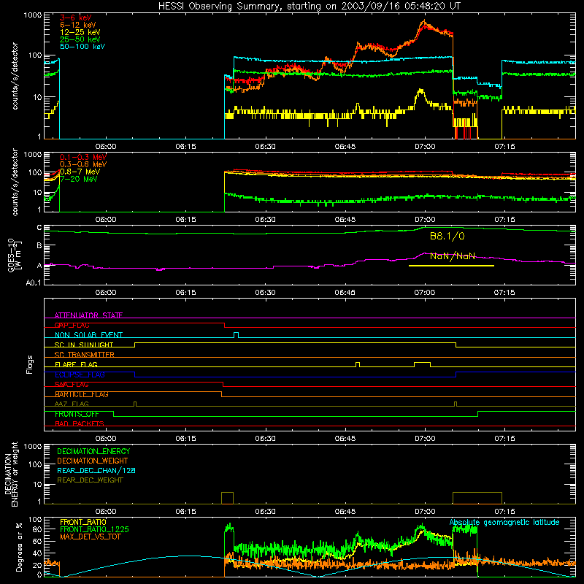The width and height of the screenshot is (584, 584).
Task: Click the FRONT_RATIO_1225 legend label
Action: pyautogui.click(x=95, y=529)
